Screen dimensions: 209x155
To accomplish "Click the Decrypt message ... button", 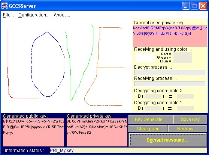I will point(167,140).
